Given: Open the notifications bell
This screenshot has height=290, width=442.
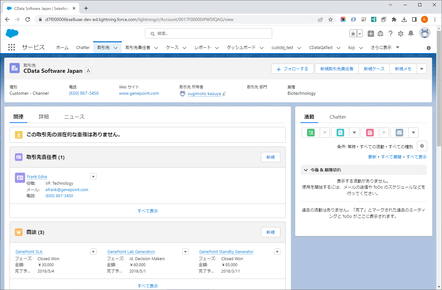Looking at the screenshot, I should [x=411, y=33].
